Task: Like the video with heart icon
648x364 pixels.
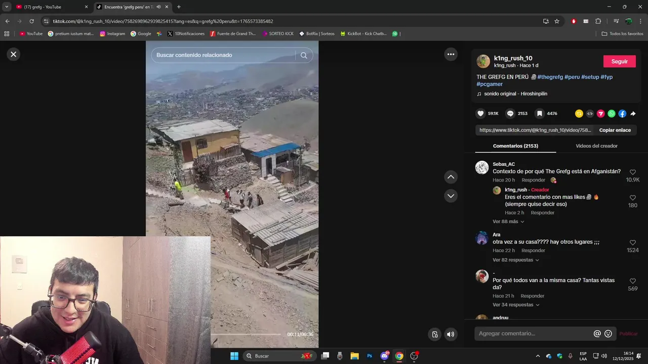Action: tap(481, 114)
